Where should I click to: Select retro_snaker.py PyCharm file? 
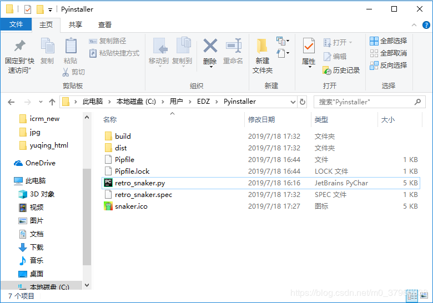coord(261,183)
